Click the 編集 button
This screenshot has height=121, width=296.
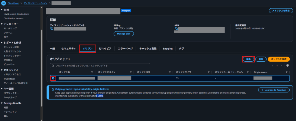tap(248, 59)
